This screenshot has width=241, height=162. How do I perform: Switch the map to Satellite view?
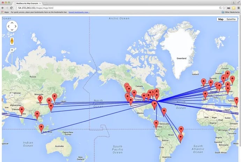coord(231,19)
